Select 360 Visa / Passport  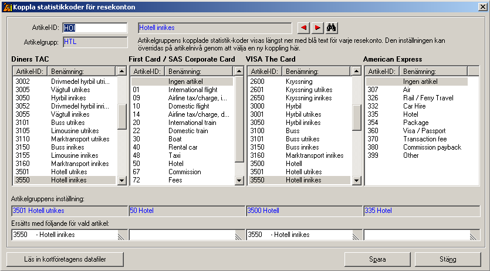pyautogui.click(x=417, y=131)
